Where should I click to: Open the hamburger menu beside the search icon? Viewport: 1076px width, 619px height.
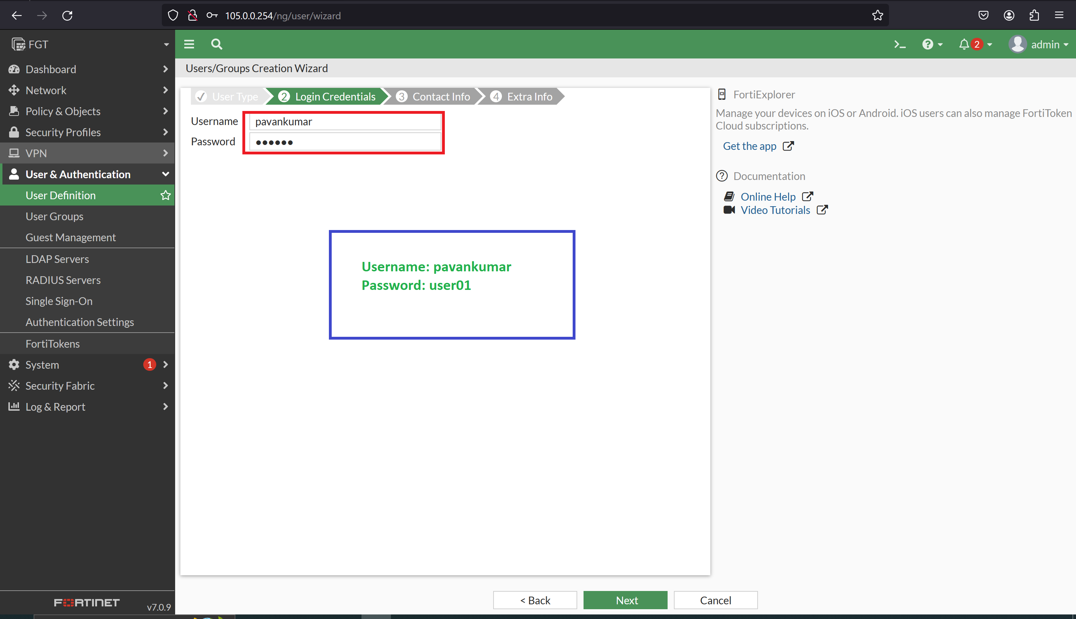pos(189,44)
